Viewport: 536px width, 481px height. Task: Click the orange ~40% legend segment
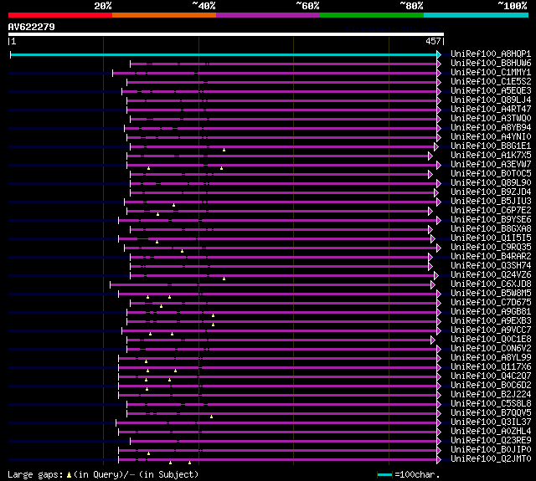coord(164,15)
